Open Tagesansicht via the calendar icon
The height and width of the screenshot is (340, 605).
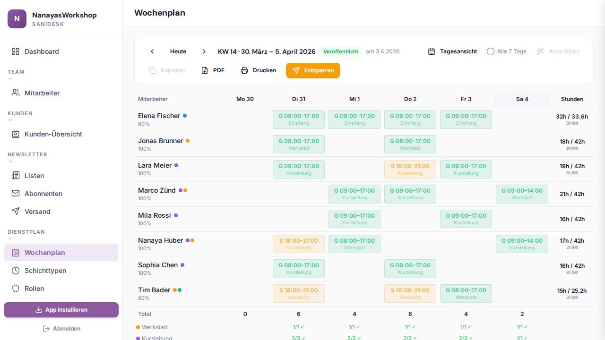[x=431, y=51]
